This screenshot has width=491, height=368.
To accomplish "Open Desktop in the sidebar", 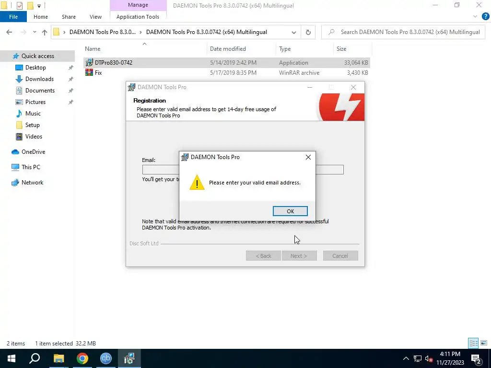I will click(x=35, y=68).
